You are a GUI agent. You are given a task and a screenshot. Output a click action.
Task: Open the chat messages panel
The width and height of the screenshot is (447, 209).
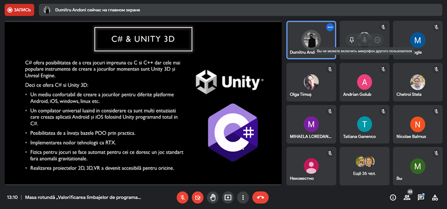click(x=421, y=197)
